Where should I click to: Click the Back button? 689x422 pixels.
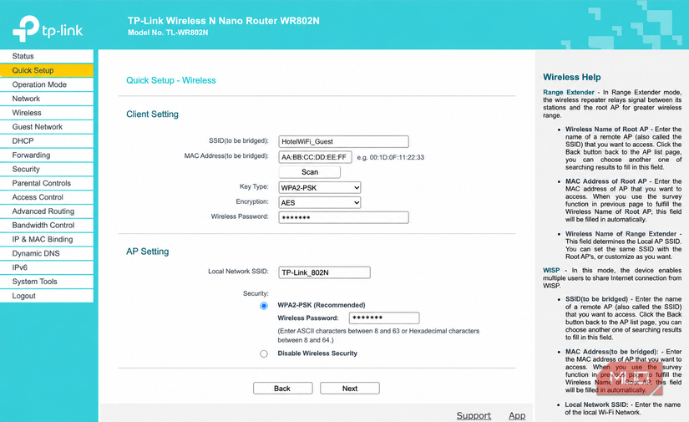(282, 388)
